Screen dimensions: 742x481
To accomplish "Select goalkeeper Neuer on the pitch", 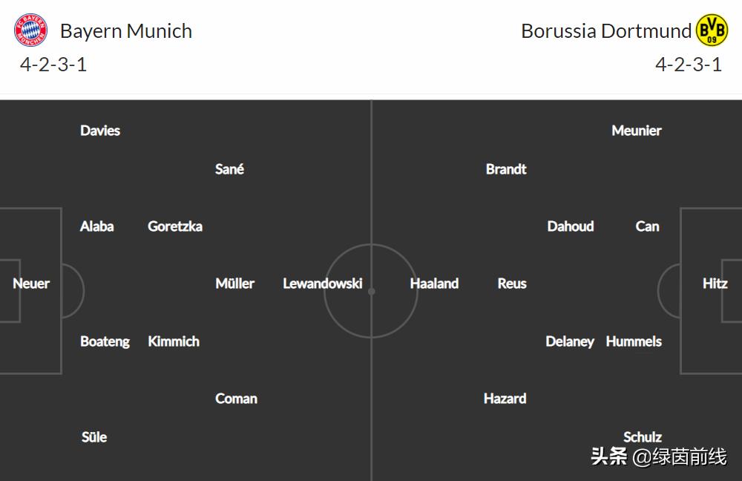I will pos(31,284).
